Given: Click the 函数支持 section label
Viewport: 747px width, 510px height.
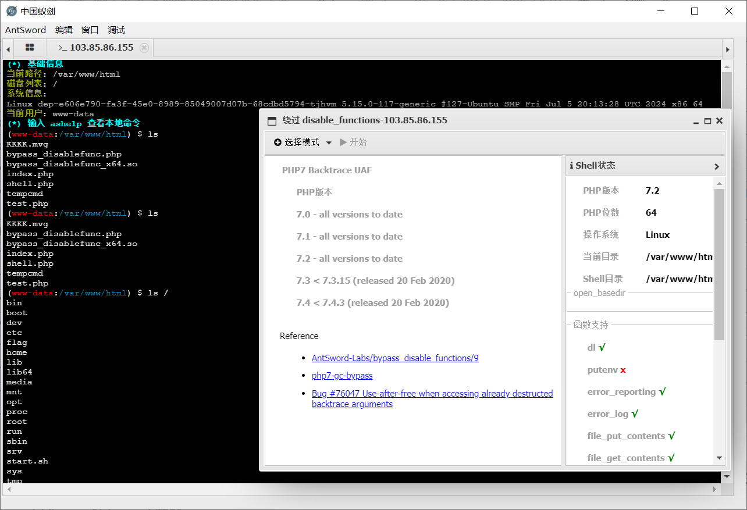Looking at the screenshot, I should (x=591, y=324).
